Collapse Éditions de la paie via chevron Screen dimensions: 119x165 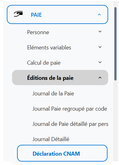pos(100,78)
